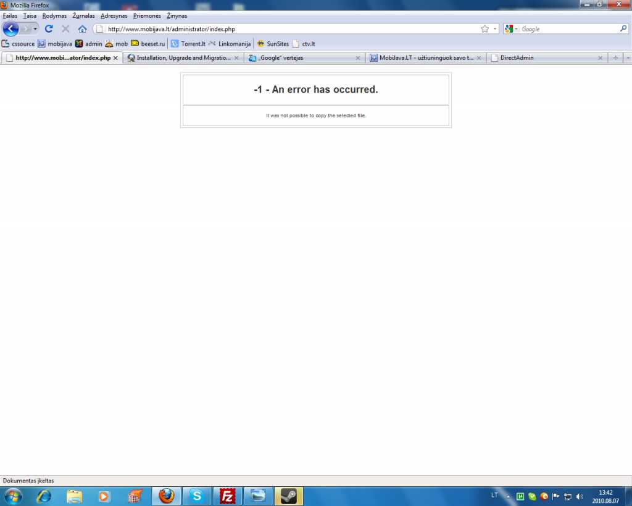632x506 pixels.
Task: Open the volume control in system tray
Action: (x=579, y=496)
